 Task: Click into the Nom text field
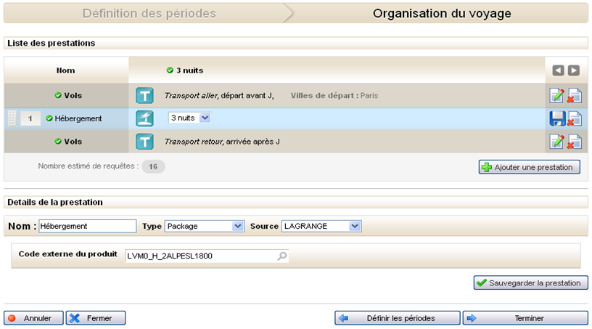(87, 226)
